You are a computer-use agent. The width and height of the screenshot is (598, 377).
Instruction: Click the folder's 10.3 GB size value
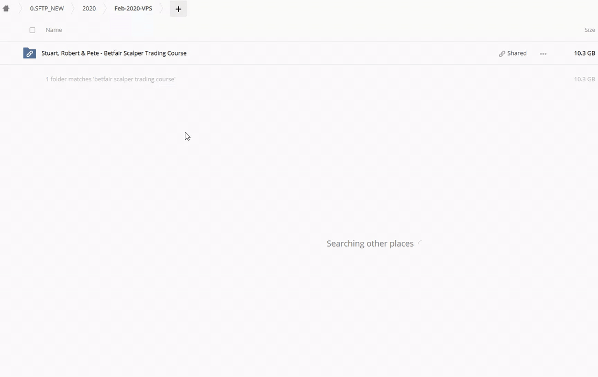584,53
